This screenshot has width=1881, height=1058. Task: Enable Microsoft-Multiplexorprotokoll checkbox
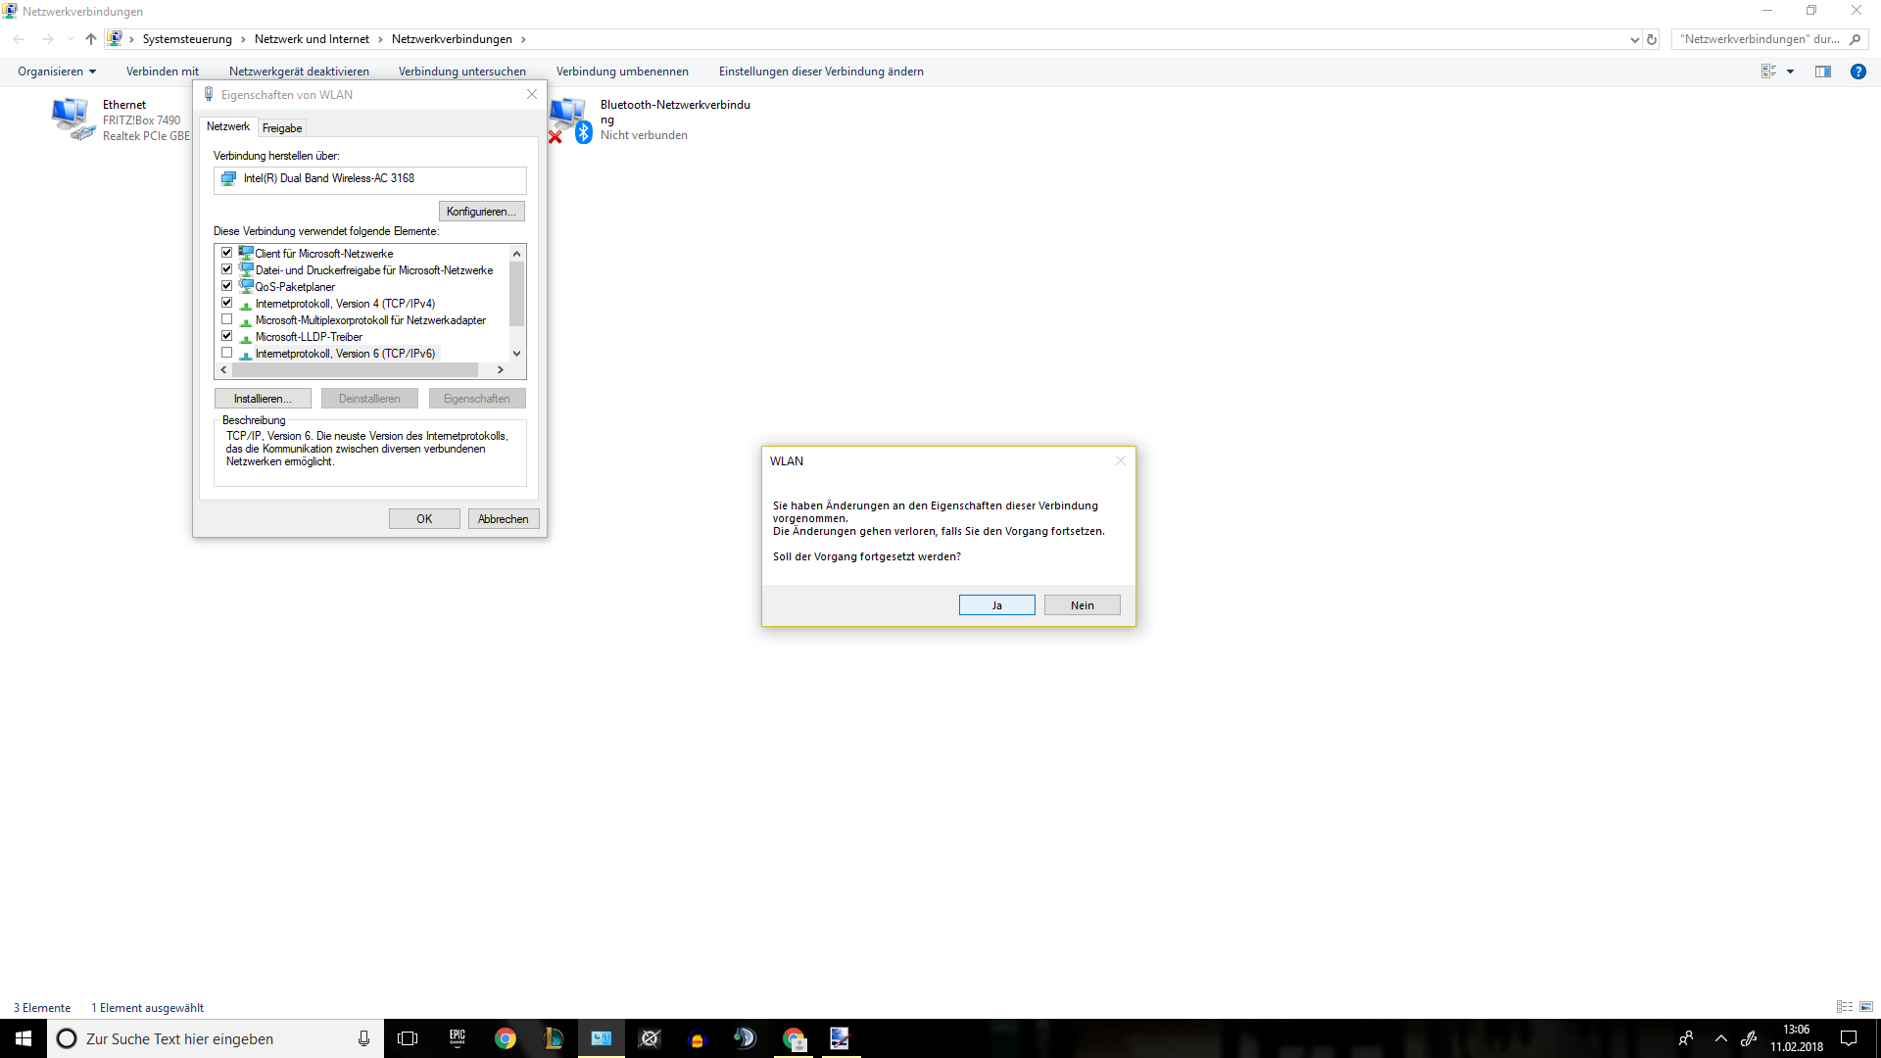[227, 319]
